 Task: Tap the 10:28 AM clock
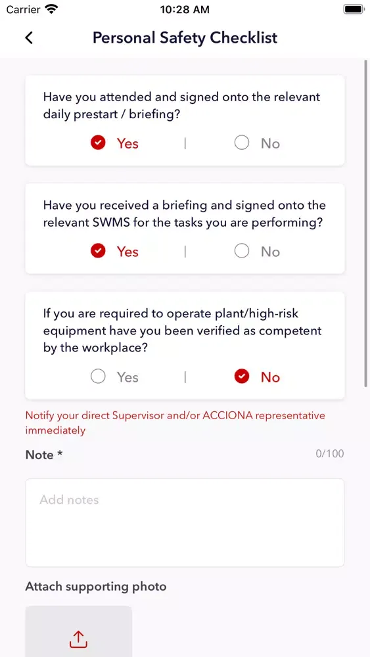[185, 10]
